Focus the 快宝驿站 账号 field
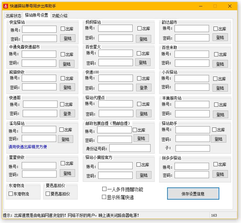 point(39,29)
